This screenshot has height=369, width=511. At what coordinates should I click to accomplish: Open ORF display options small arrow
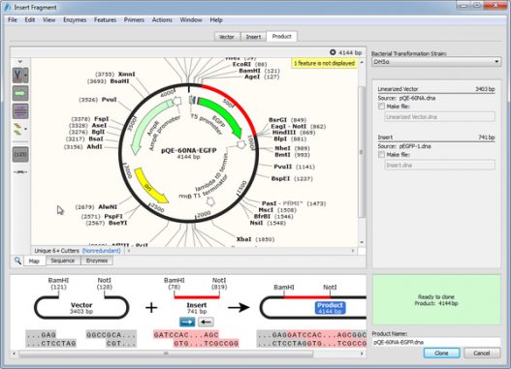point(26,129)
